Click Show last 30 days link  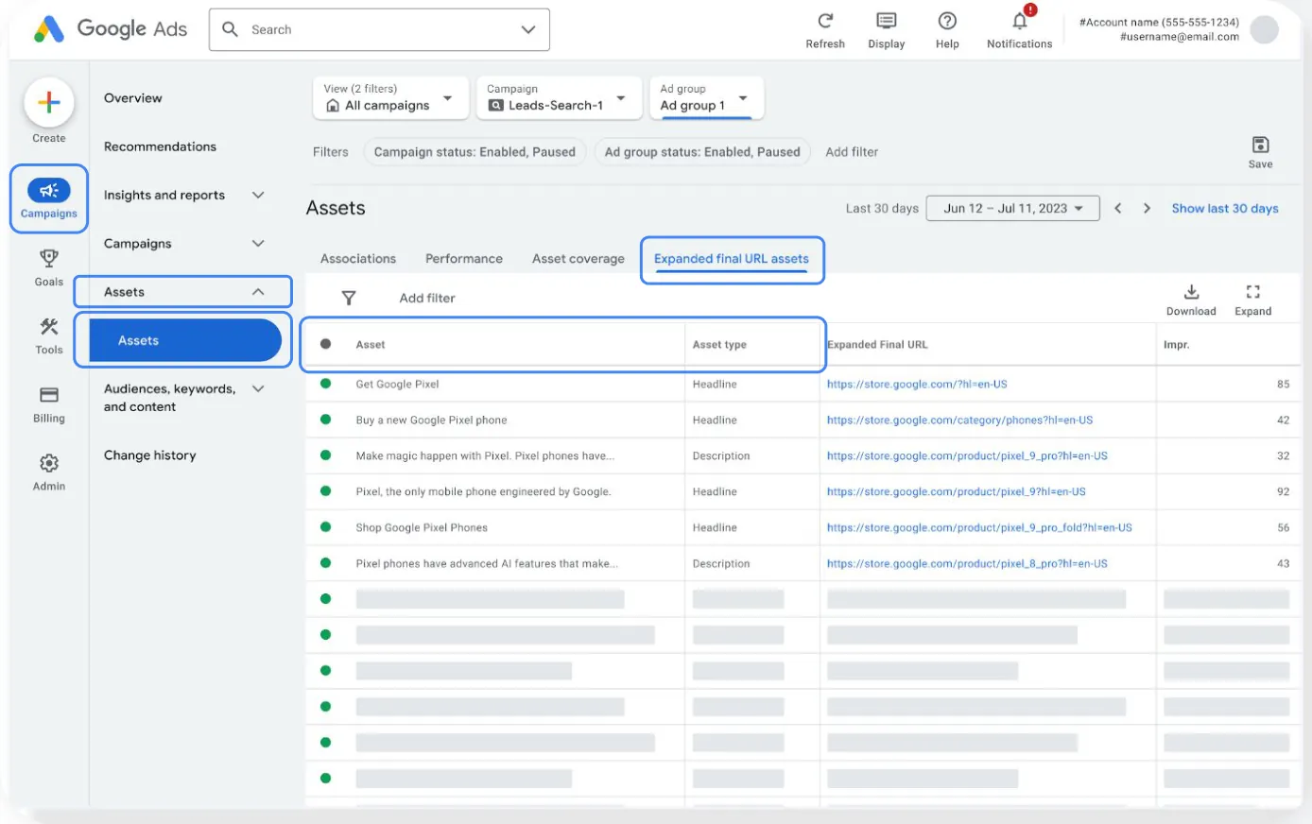click(1225, 208)
